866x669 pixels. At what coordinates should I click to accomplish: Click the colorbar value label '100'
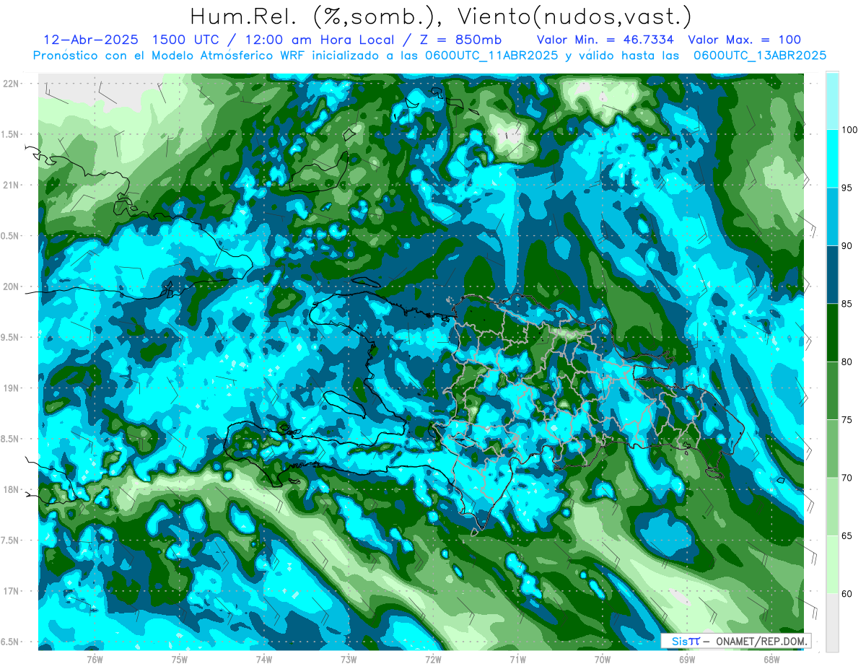pyautogui.click(x=851, y=130)
